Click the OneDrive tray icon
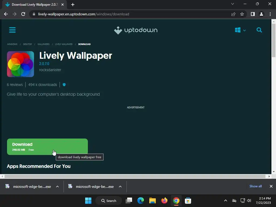The image size is (276, 207). (234, 201)
